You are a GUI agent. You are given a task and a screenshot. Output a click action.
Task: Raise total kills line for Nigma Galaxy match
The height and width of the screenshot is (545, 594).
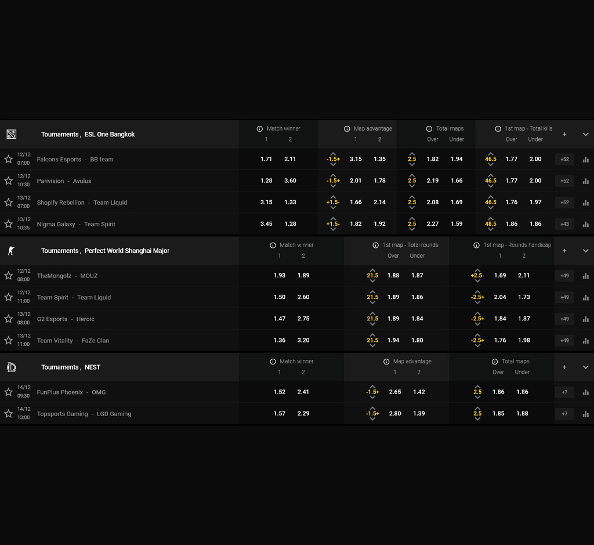pyautogui.click(x=491, y=219)
